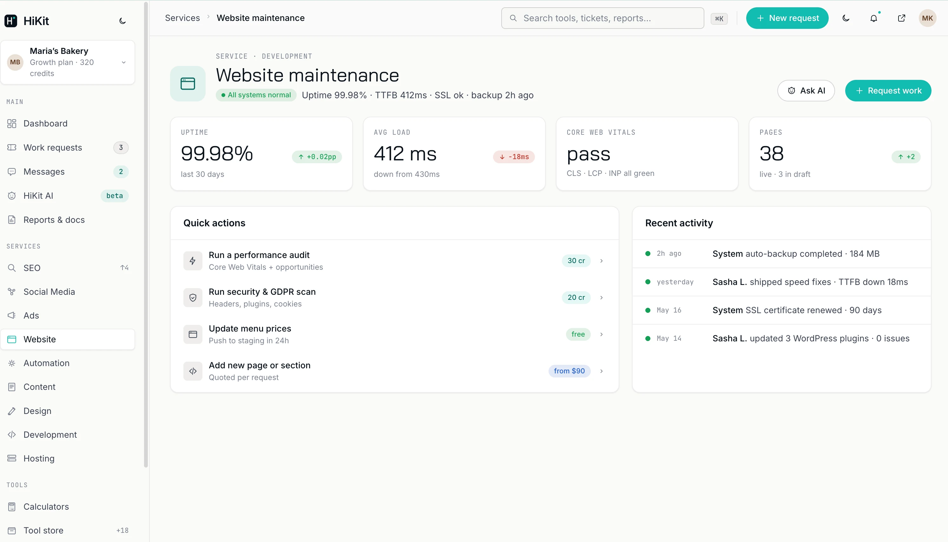Click the Automation gear icon

tap(12, 363)
